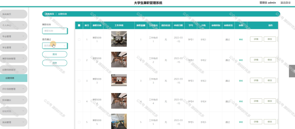Expand 系统管理 sidebar menu
Image resolution: width=295 pixels, height=129 pixels.
14,122
